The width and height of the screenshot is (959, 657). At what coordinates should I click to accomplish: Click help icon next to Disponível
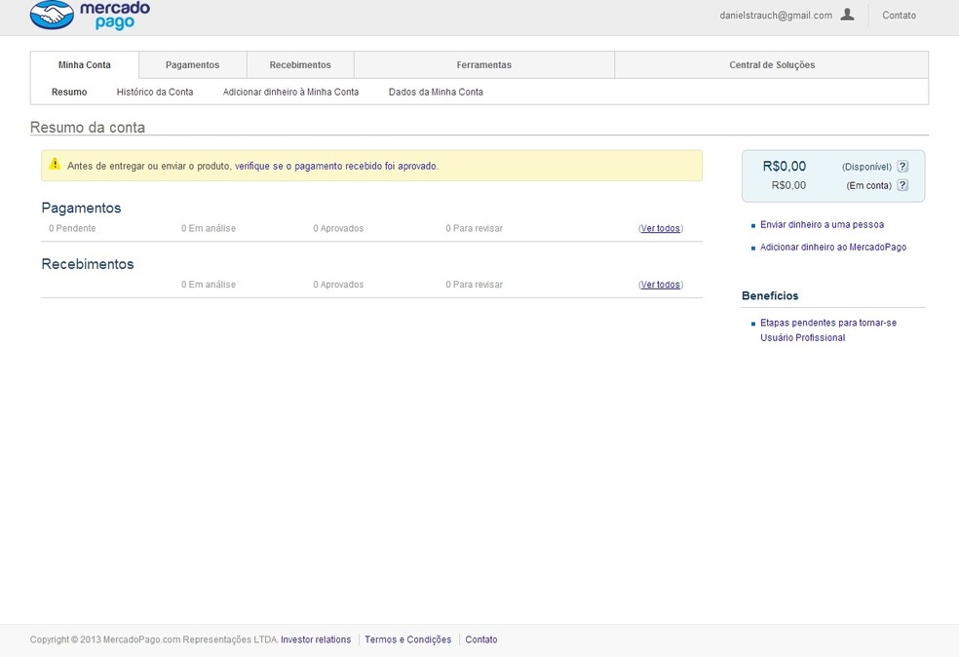[902, 167]
